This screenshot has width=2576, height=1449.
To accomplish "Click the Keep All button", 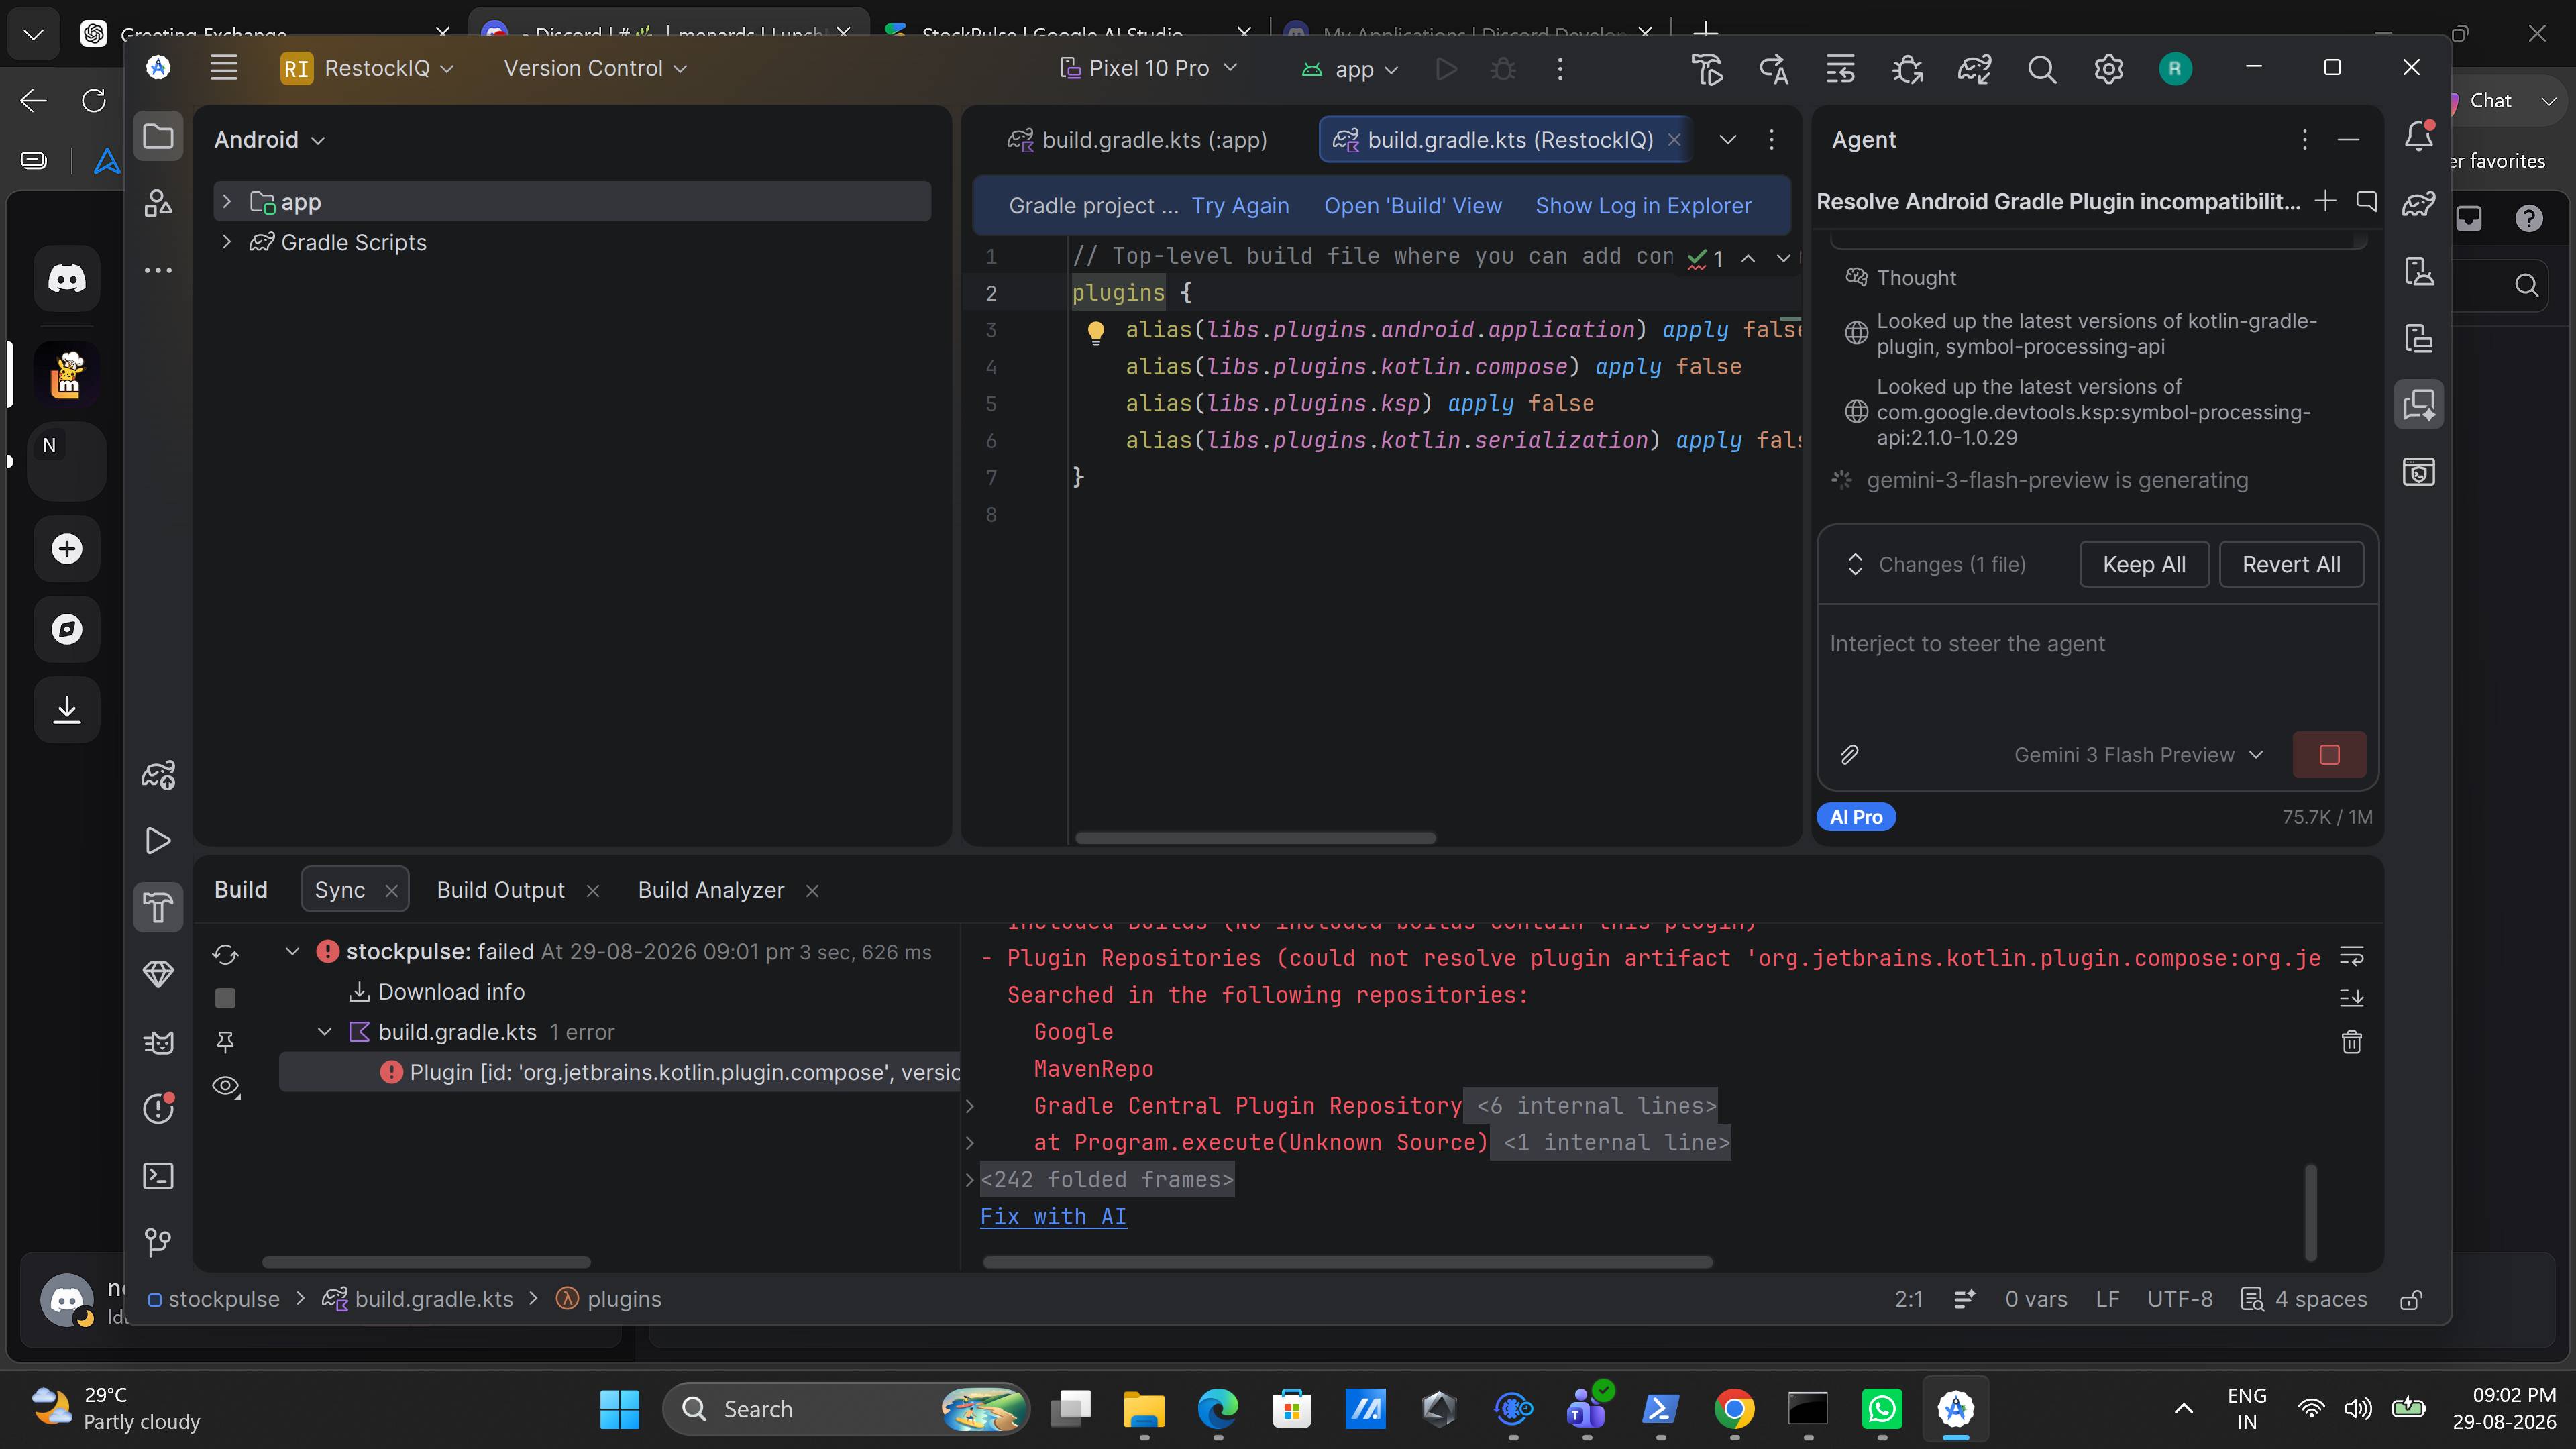I will (2144, 564).
